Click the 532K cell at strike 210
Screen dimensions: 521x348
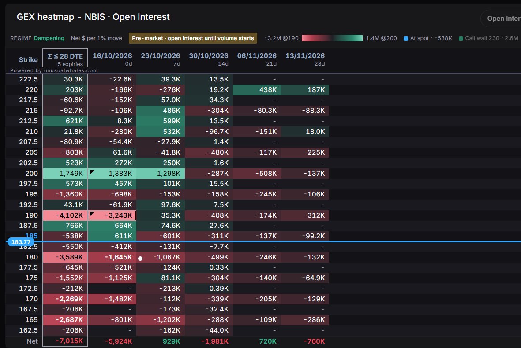[x=161, y=132]
